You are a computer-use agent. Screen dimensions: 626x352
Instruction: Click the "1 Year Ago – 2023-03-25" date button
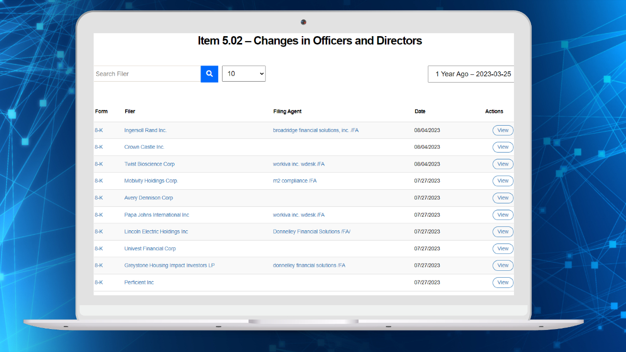point(472,74)
